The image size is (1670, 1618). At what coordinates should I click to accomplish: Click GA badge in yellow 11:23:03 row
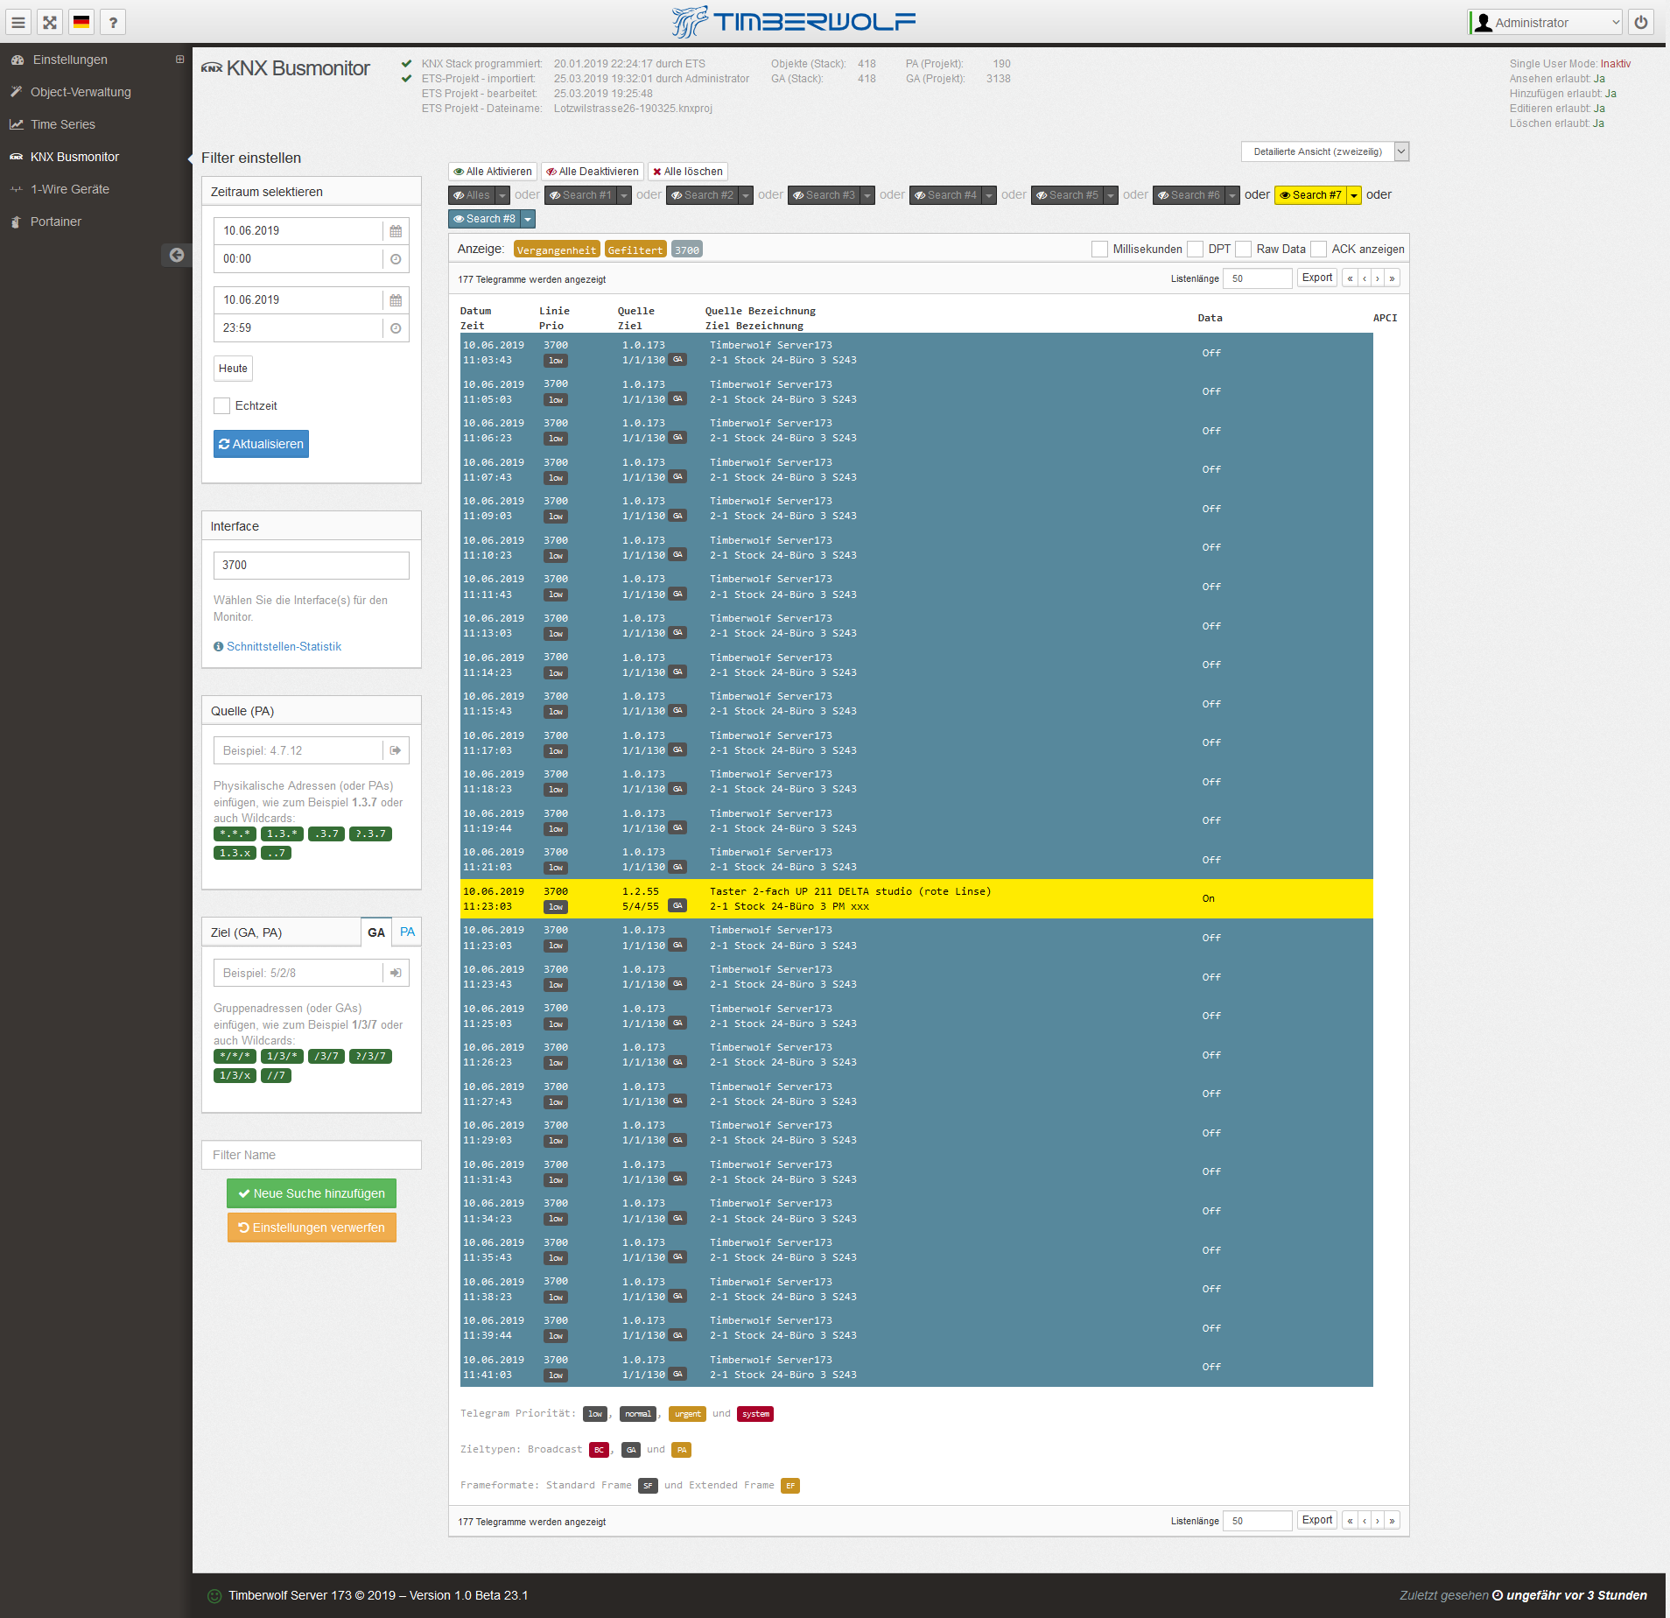click(677, 906)
